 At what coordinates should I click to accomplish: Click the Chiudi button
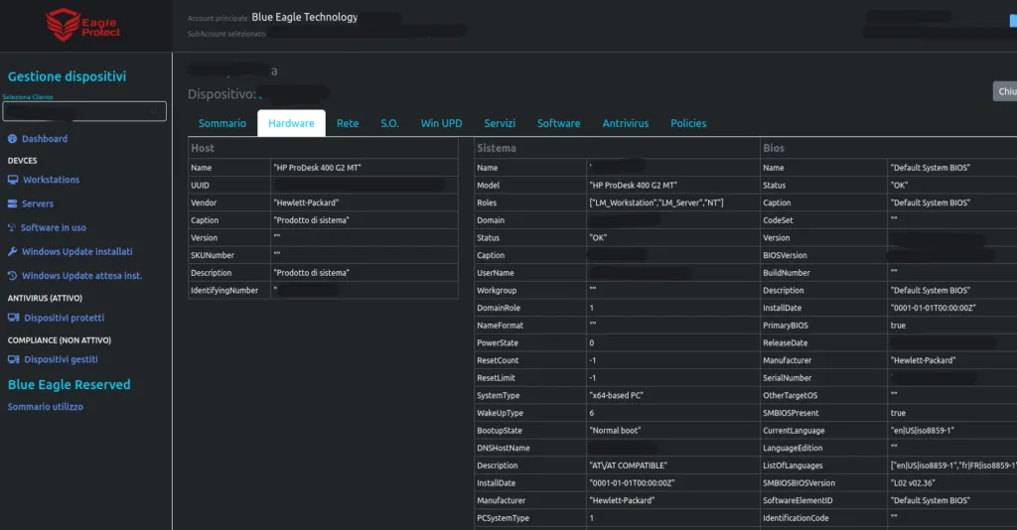click(x=1005, y=91)
